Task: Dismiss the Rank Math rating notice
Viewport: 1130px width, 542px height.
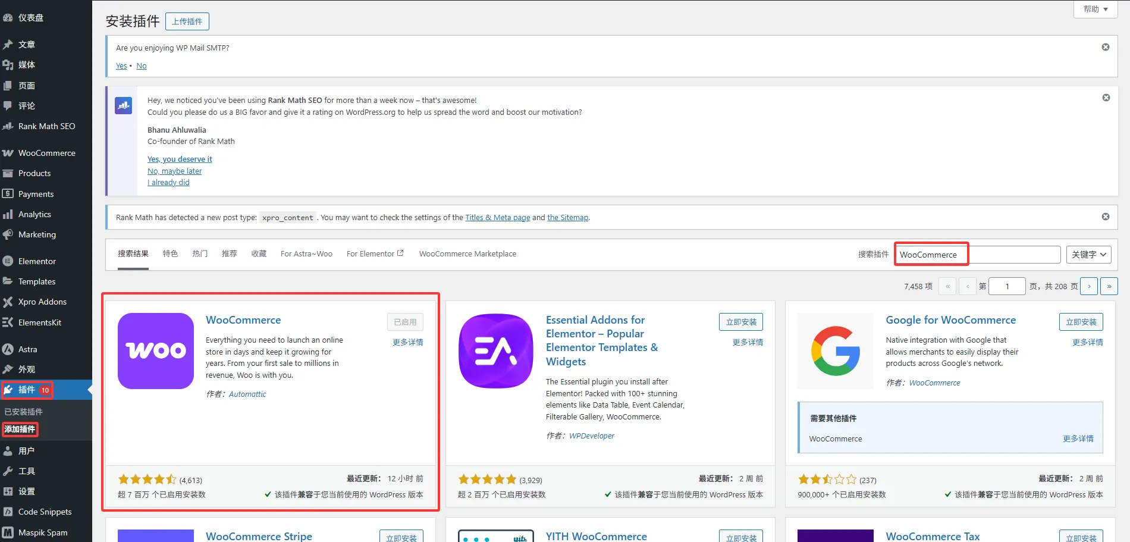Action: (x=1106, y=98)
